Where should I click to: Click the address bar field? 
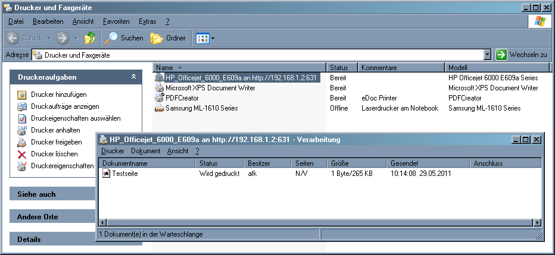point(262,55)
